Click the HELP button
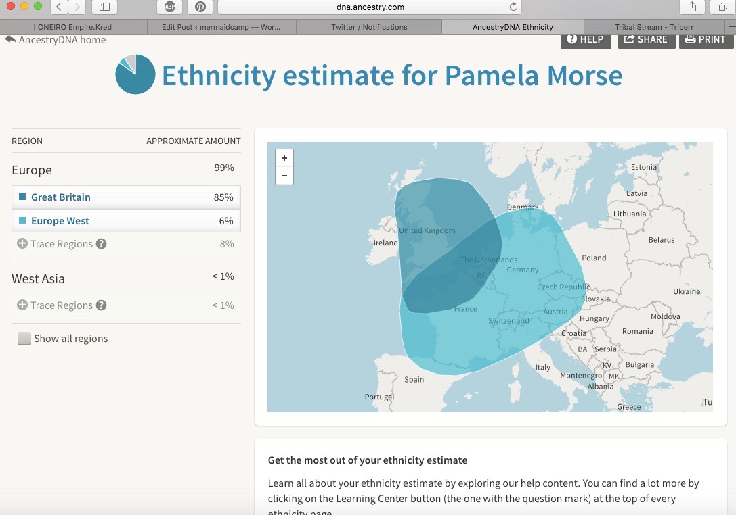This screenshot has width=736, height=515. 586,39
